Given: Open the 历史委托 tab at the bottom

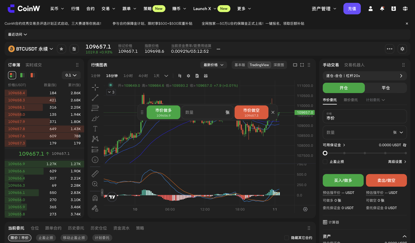Looking at the screenshot, I should point(76,228).
